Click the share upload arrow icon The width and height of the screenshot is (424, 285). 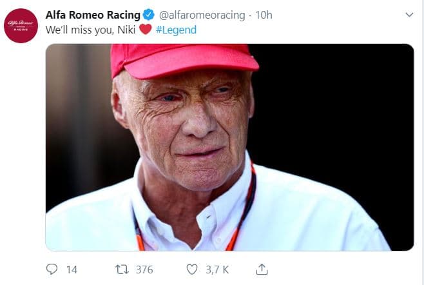(x=262, y=269)
